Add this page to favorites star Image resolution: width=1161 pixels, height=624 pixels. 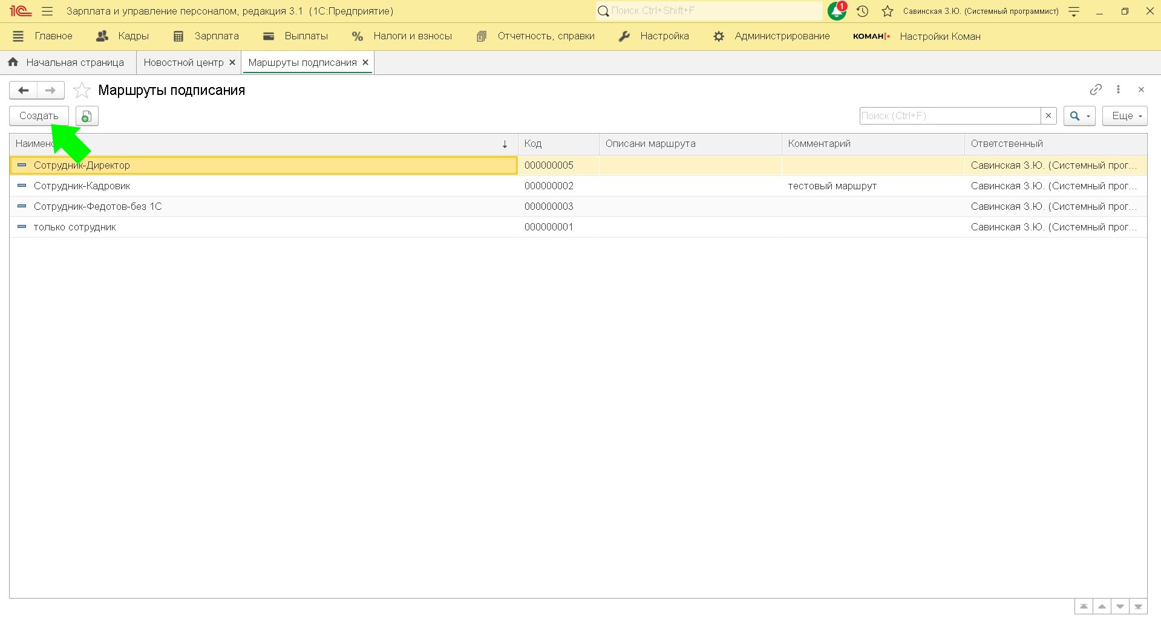(x=82, y=91)
